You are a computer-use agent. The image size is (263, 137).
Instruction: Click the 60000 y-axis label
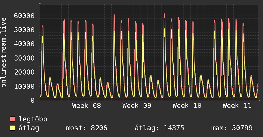24,16
